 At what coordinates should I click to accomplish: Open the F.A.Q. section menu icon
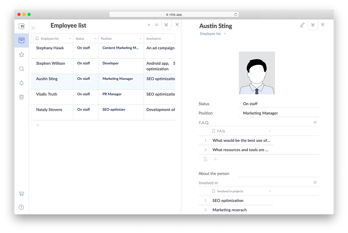[x=315, y=122]
